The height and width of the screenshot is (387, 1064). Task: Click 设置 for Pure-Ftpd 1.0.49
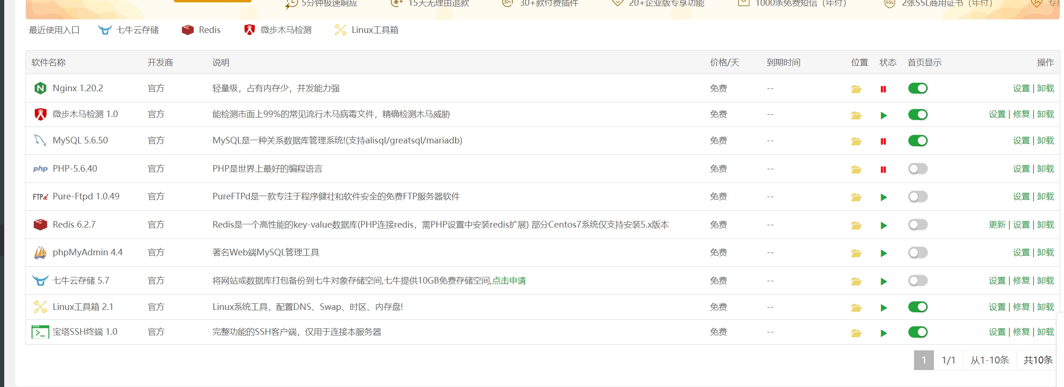pyautogui.click(x=1021, y=197)
